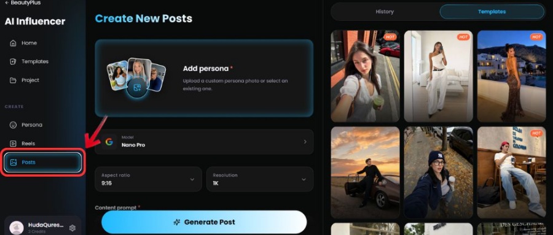
Task: Click the Persona smiley icon
Action: pyautogui.click(x=13, y=125)
